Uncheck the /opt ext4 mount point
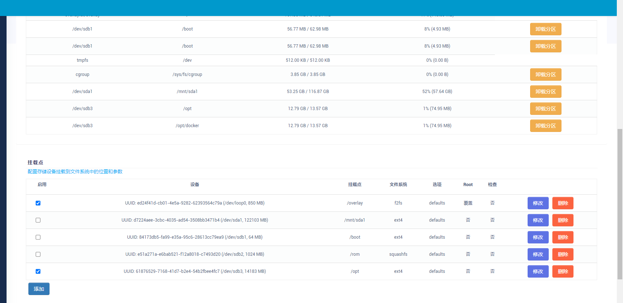Screen dimensions: 623x303 (38, 271)
